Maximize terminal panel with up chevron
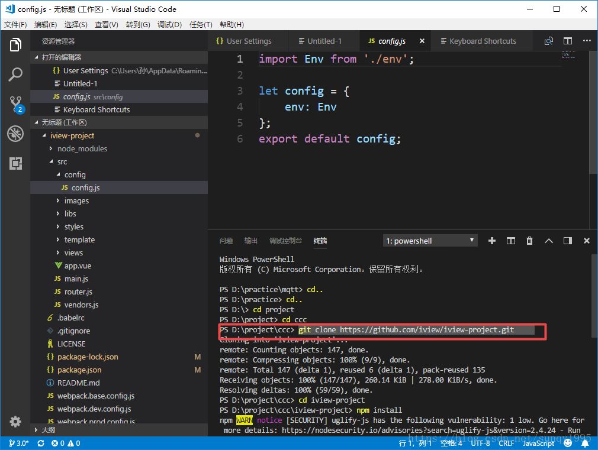Image resolution: width=598 pixels, height=450 pixels. 548,241
